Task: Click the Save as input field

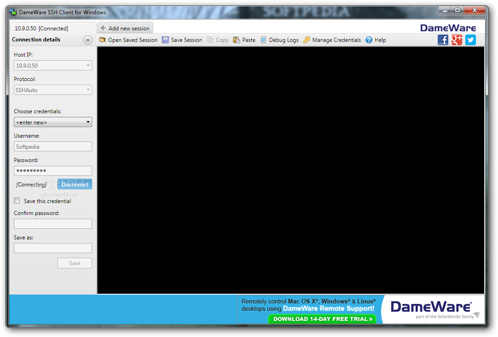Action: point(53,248)
